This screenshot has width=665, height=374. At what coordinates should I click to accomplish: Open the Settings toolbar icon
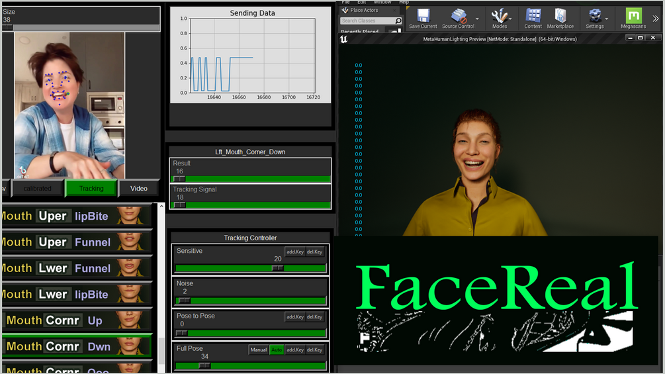pyautogui.click(x=595, y=19)
